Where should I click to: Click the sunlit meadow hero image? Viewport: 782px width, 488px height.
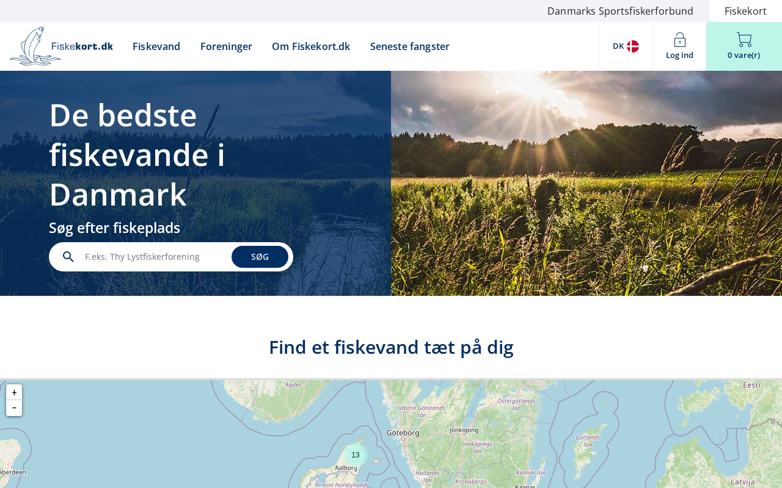[586, 183]
